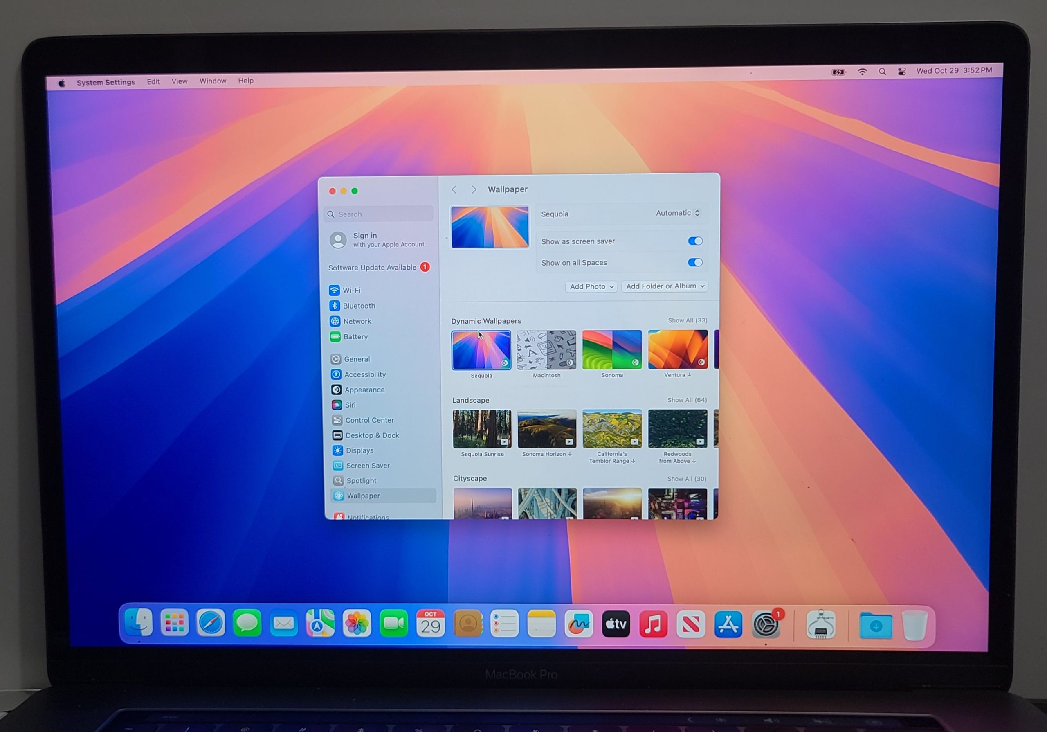Select the Sequoia dynamic wallpaper thumbnail
The height and width of the screenshot is (732, 1047).
[x=481, y=350]
